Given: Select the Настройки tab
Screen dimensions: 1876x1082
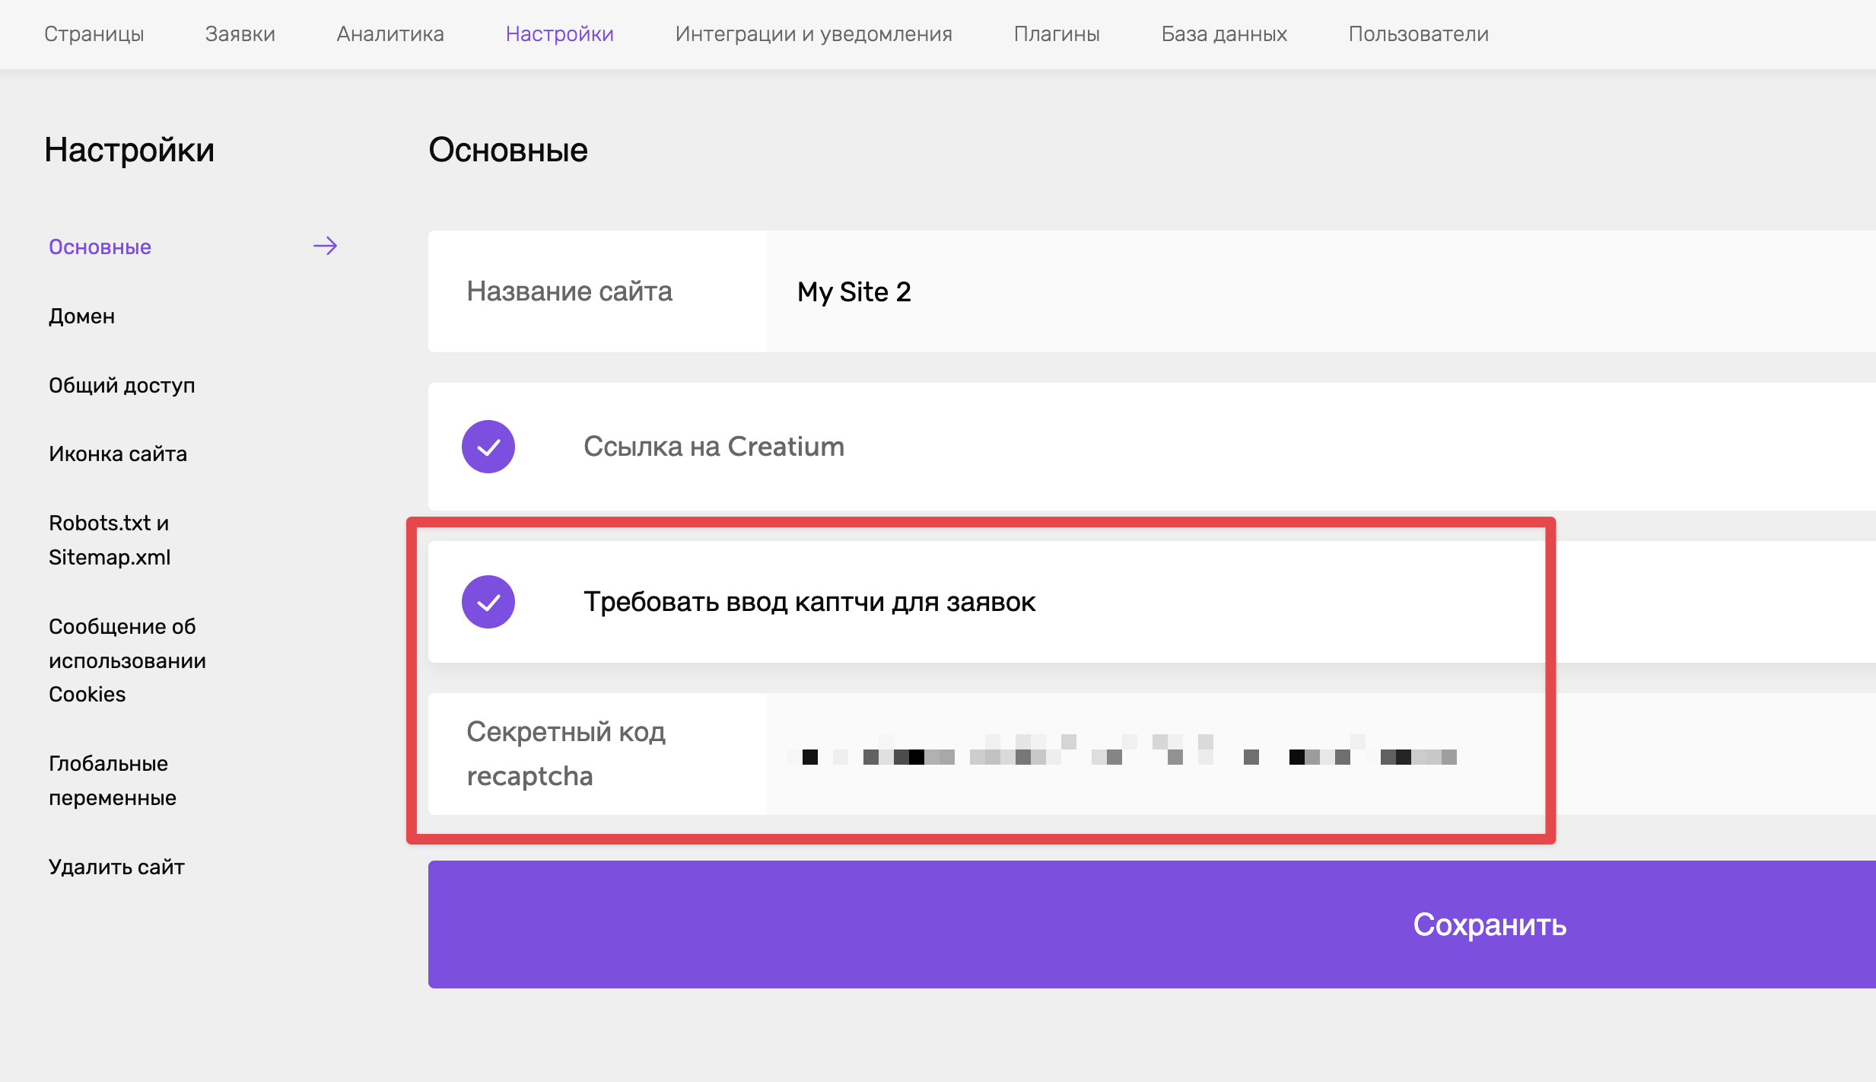Looking at the screenshot, I should tap(560, 34).
